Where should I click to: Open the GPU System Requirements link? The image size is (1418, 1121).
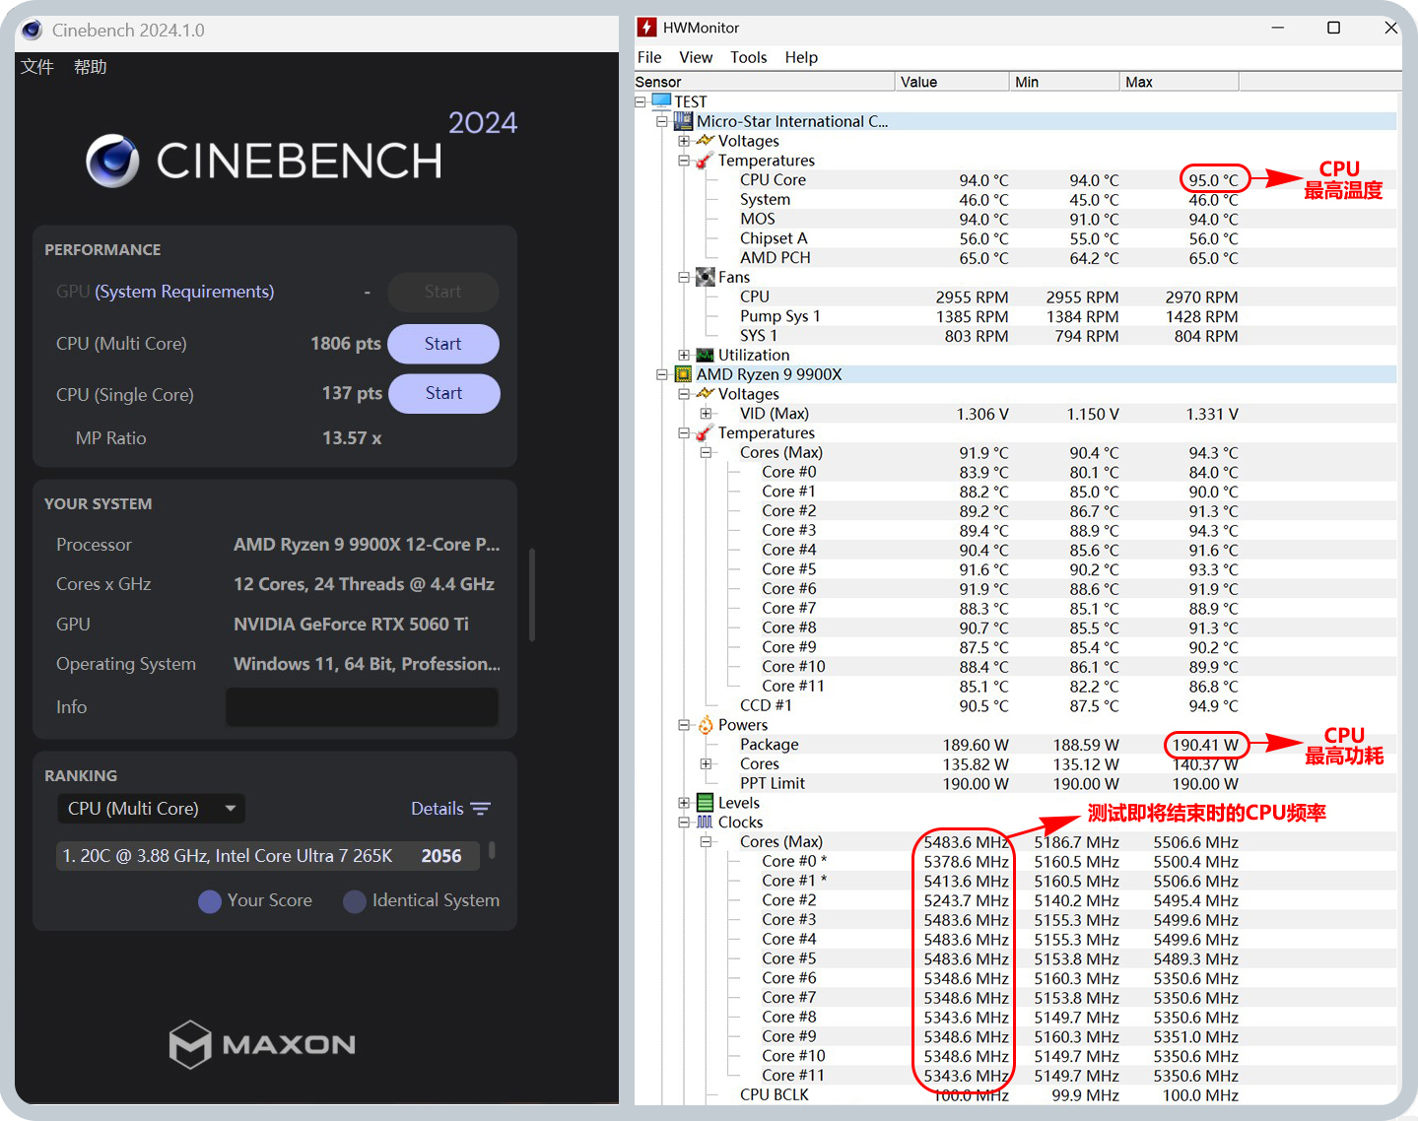[184, 292]
